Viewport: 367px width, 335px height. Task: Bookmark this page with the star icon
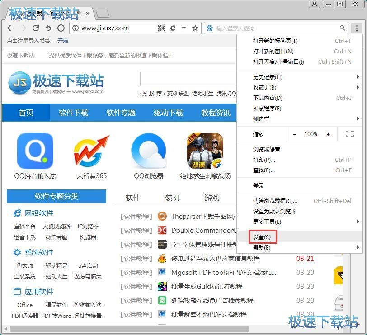click(x=195, y=28)
